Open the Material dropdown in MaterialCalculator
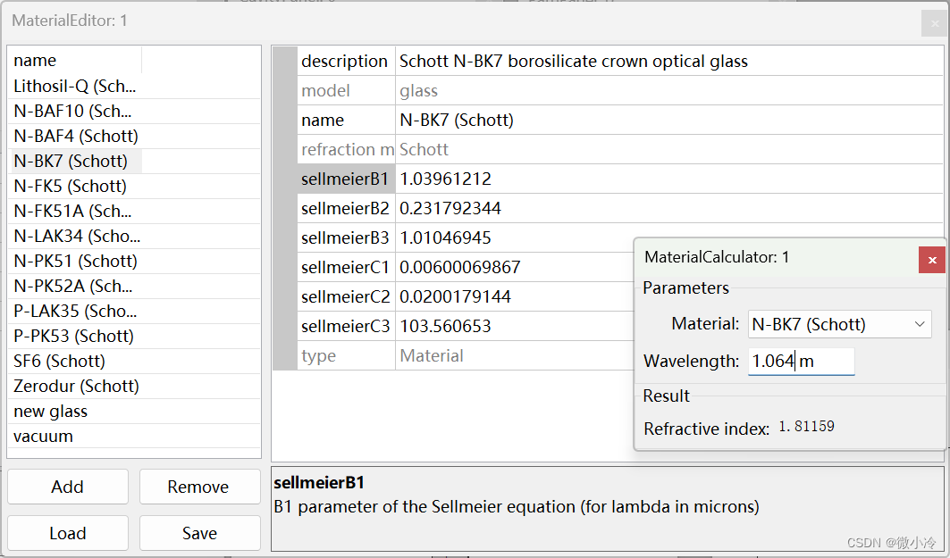 tap(840, 324)
